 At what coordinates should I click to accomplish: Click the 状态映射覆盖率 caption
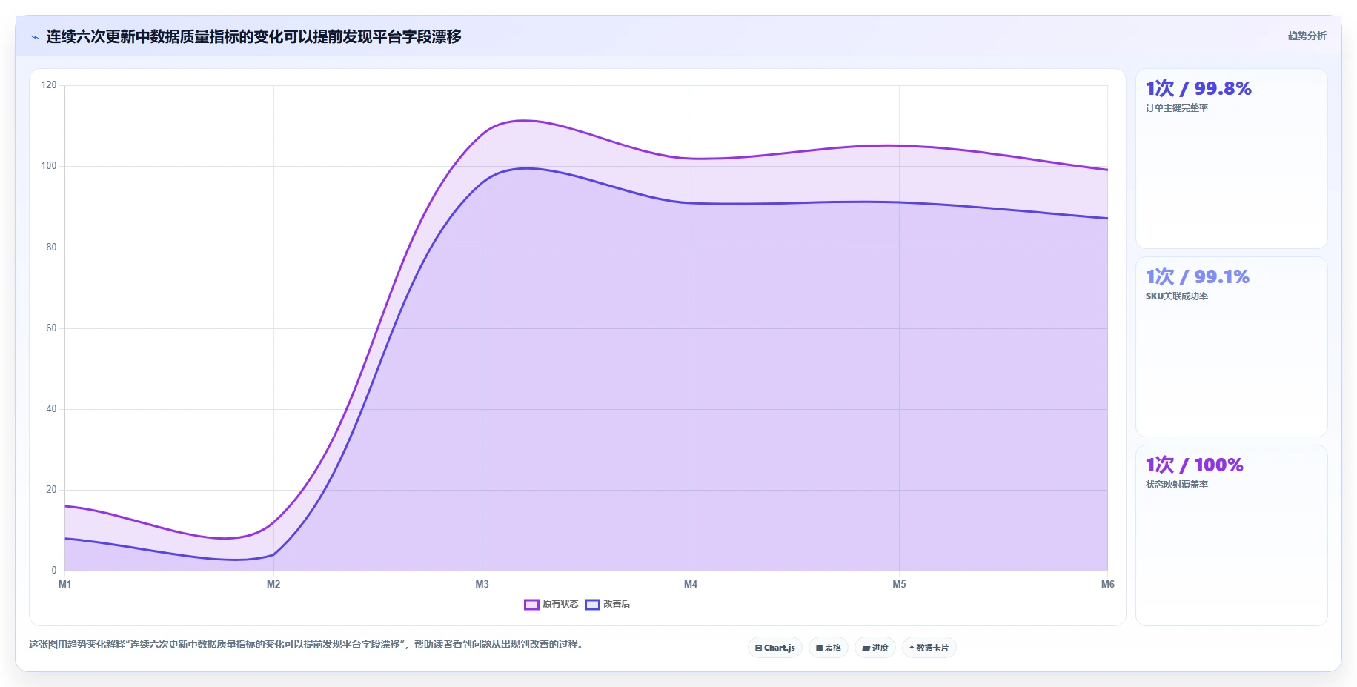(1177, 485)
